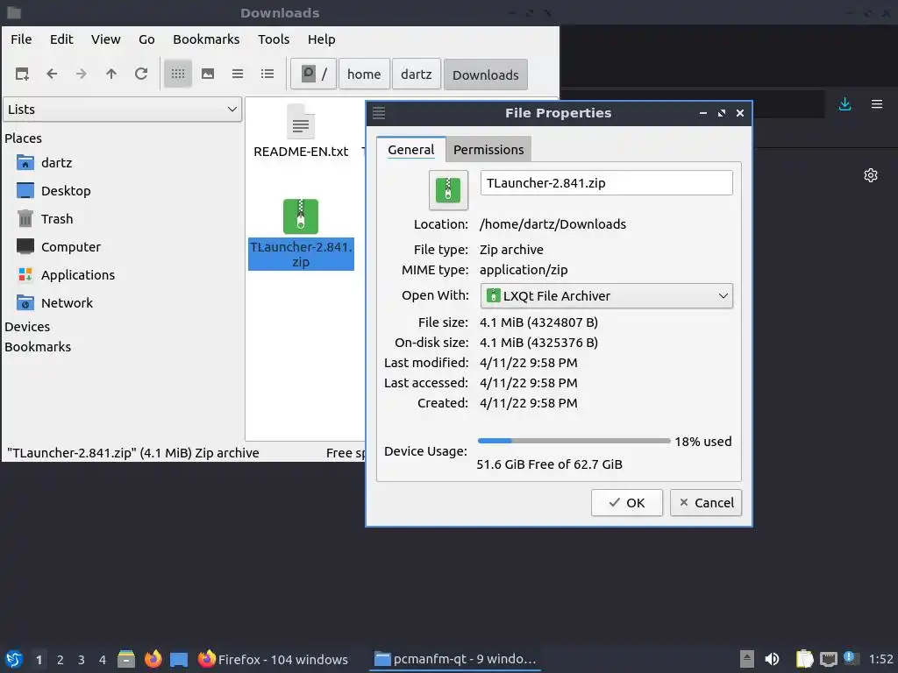Switch to virtual desktop 3
Image resolution: width=898 pixels, height=673 pixels.
pos(82,660)
